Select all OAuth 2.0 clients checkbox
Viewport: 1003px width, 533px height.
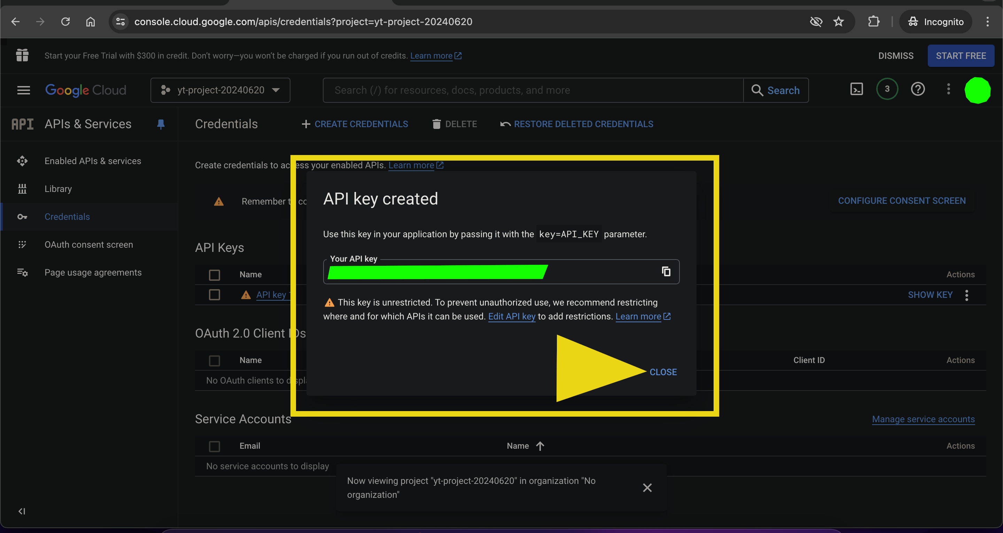(x=215, y=361)
